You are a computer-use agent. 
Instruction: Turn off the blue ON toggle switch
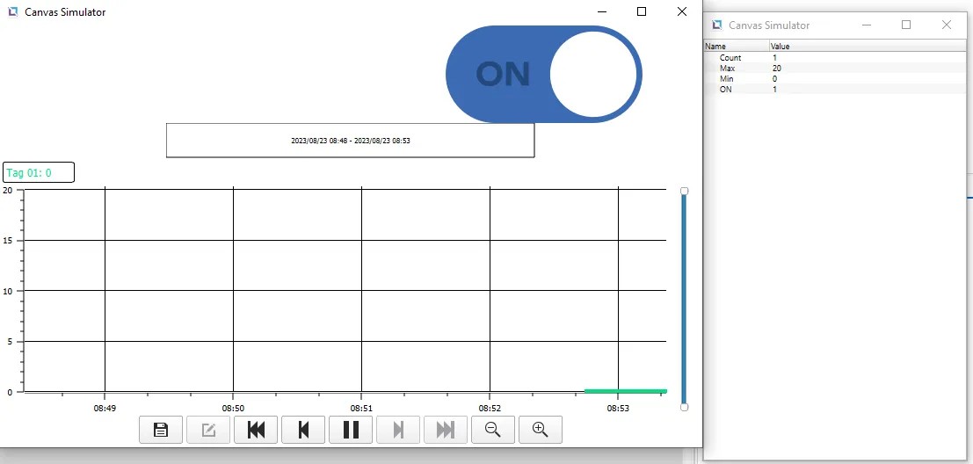[544, 74]
